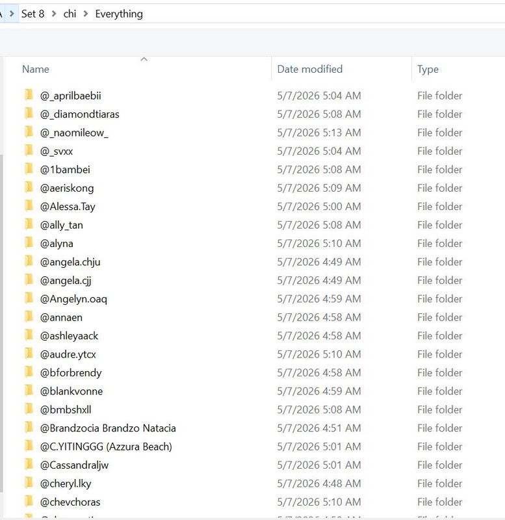Select the folder name @audre.ytcx
The width and height of the screenshot is (505, 520).
68,354
